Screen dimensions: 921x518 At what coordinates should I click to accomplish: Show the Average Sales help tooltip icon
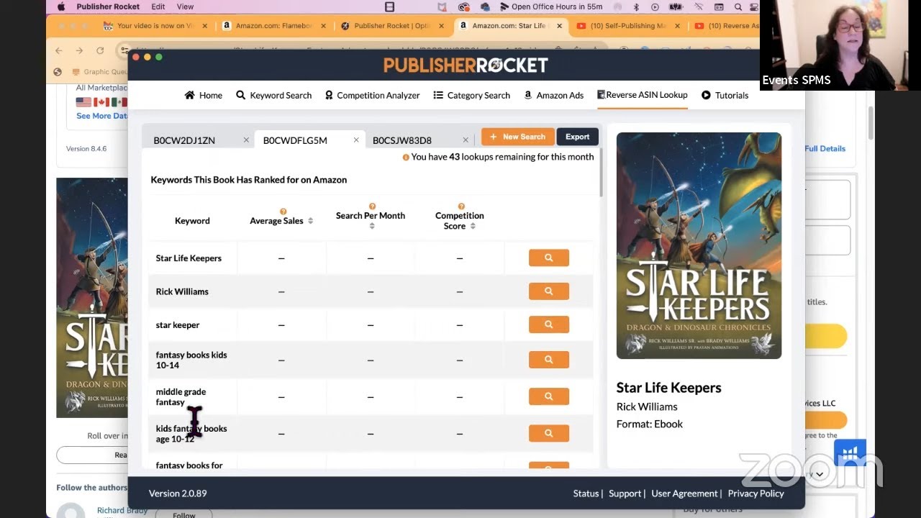pos(283,212)
